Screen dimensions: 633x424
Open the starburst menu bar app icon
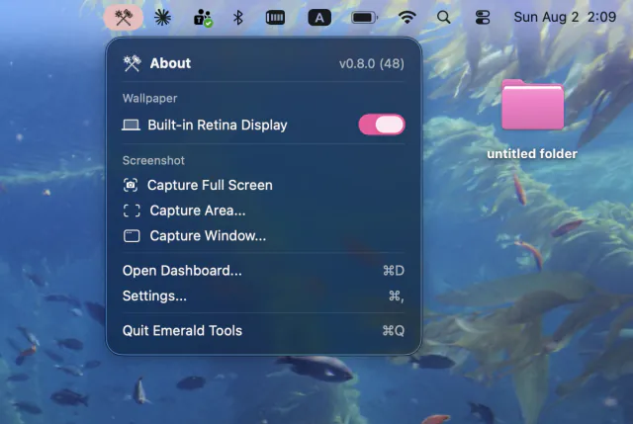click(162, 18)
